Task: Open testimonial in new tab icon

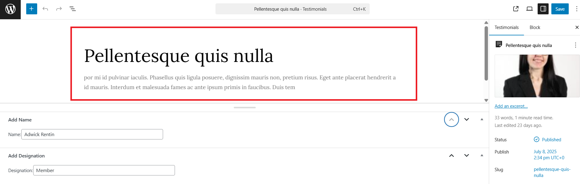Action: (516, 9)
